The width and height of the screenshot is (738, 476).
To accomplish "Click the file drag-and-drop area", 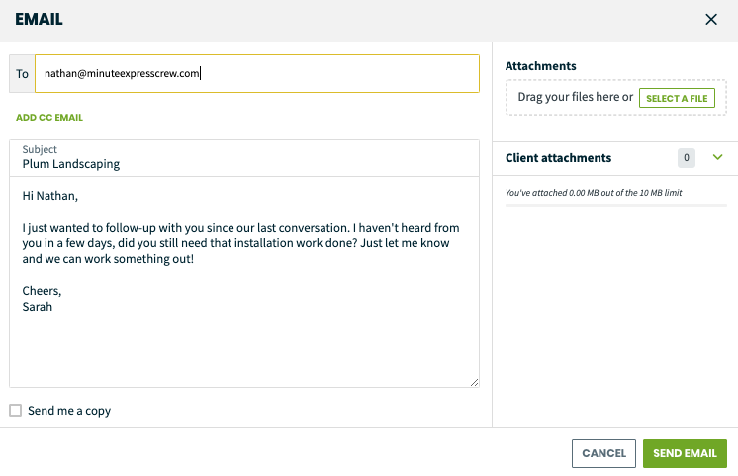I will tap(616, 97).
